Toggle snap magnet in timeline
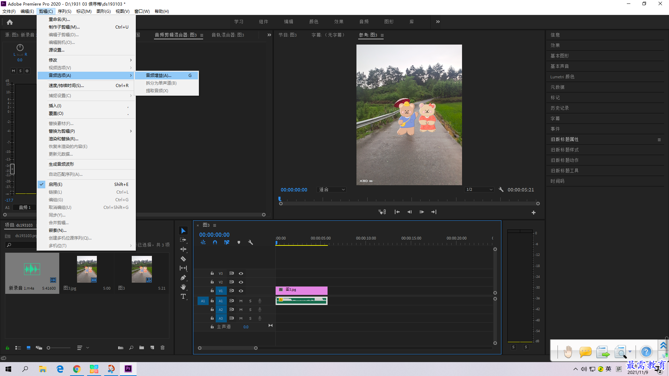The width and height of the screenshot is (669, 376). pyautogui.click(x=215, y=242)
